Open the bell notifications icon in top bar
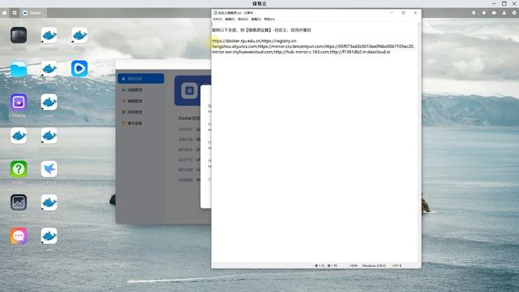The image size is (519, 292). [484, 13]
